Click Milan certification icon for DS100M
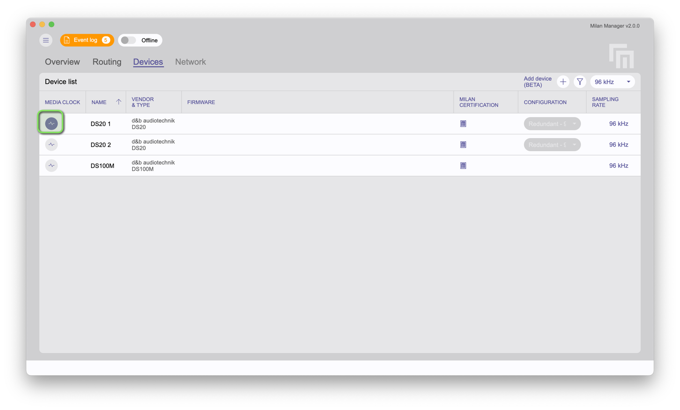 click(463, 166)
